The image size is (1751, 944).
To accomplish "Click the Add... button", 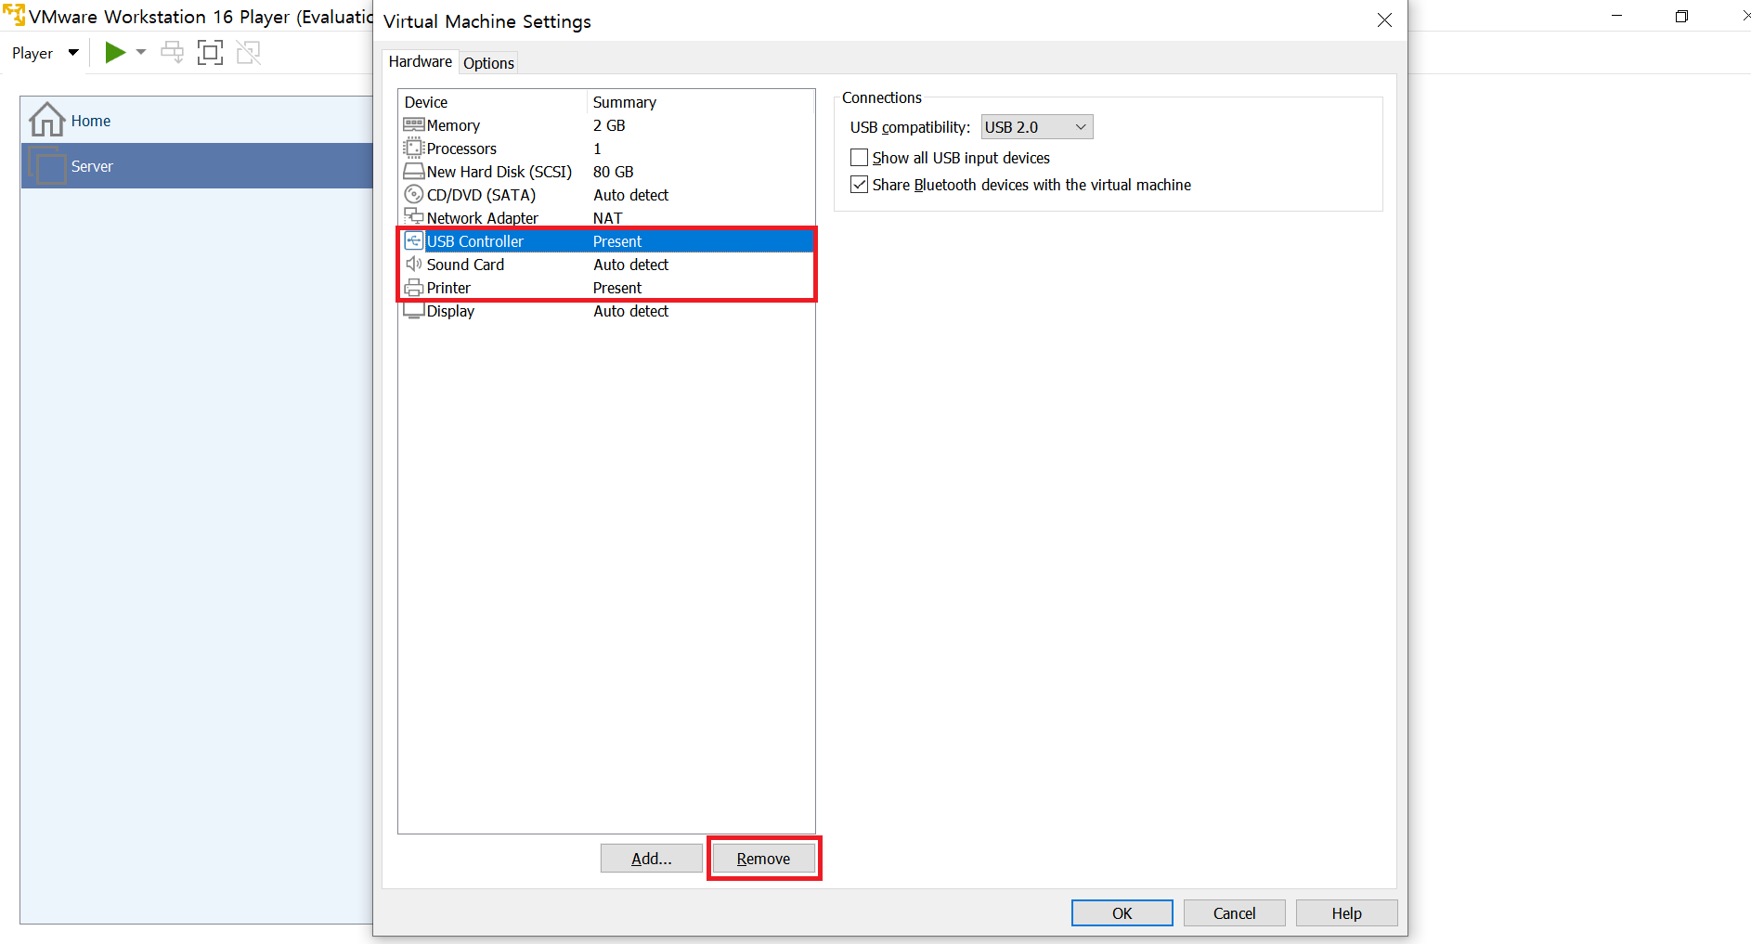I will (x=652, y=859).
